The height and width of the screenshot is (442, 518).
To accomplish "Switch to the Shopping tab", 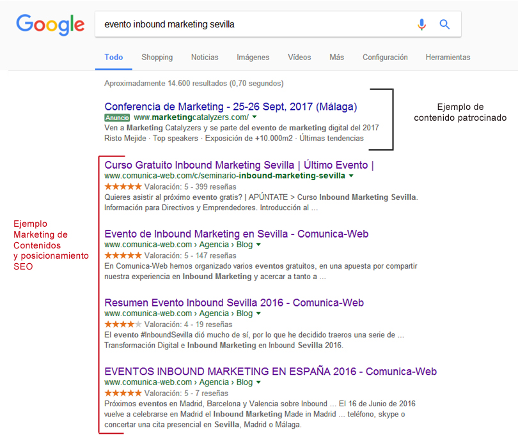I will click(157, 57).
